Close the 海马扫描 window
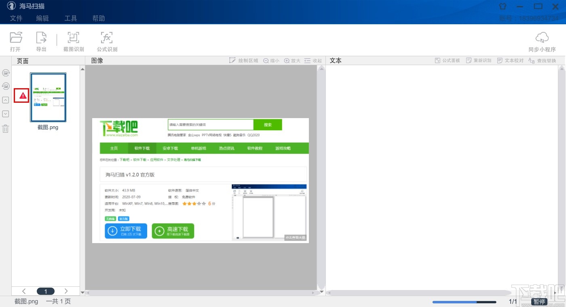Image resolution: width=566 pixels, height=307 pixels. (x=555, y=6)
